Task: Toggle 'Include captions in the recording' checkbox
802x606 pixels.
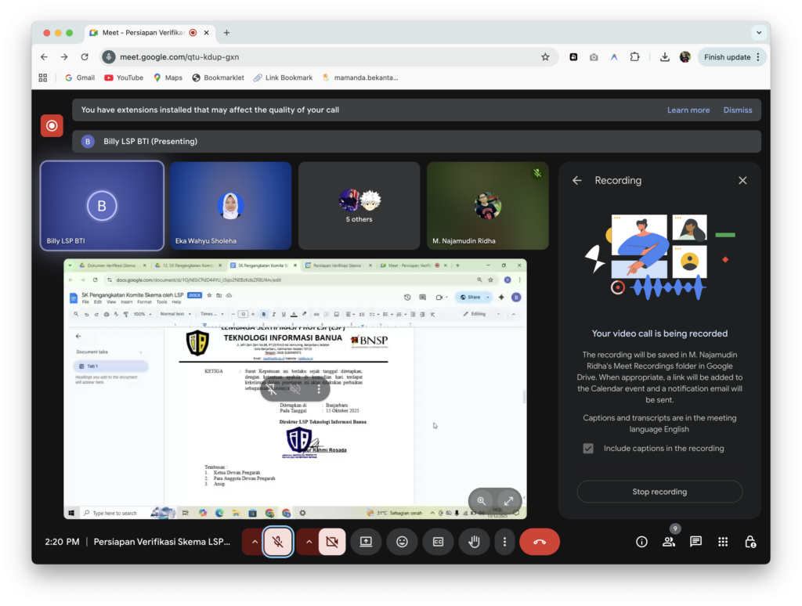Action: click(588, 449)
